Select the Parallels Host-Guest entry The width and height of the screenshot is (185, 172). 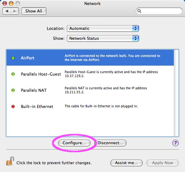click(90, 74)
